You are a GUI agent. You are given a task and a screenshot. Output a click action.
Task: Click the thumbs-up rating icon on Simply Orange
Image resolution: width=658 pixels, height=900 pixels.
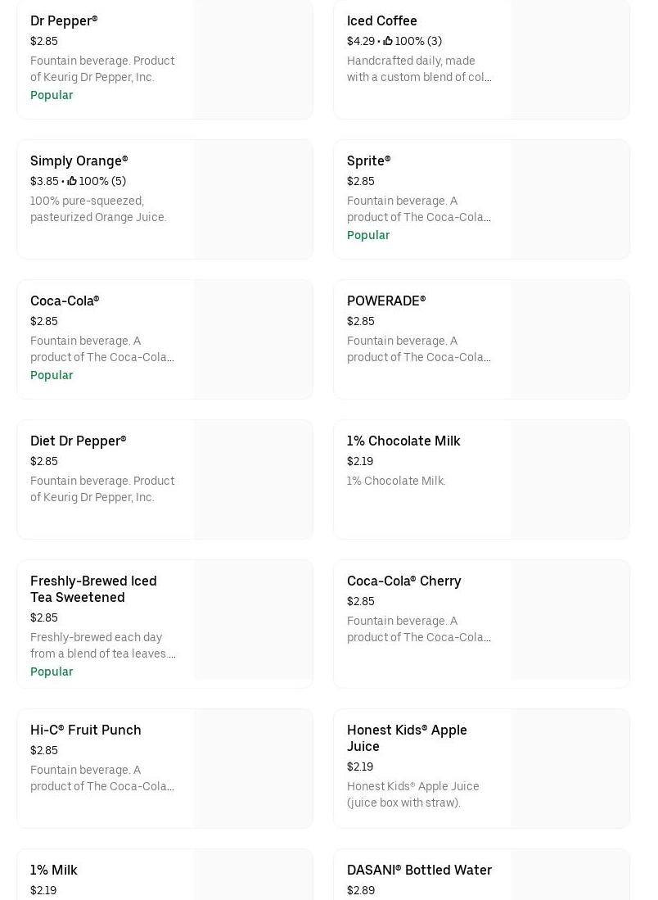72,181
